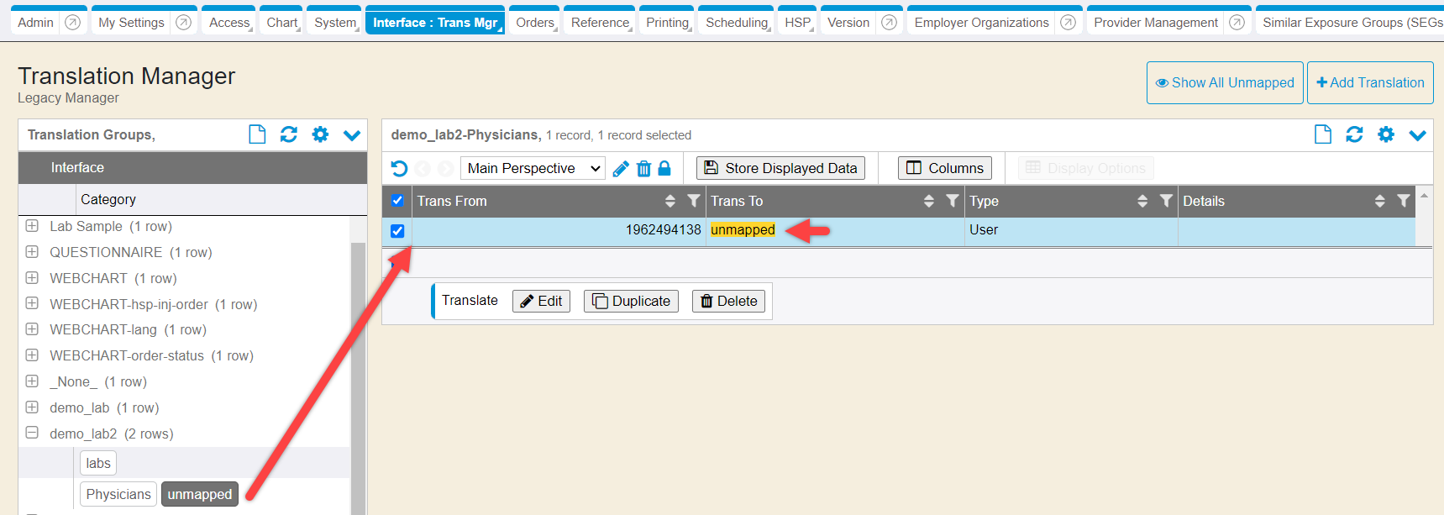Toggle the select-all checkbox in table header
Viewport: 1444px width, 515px height.
click(397, 201)
